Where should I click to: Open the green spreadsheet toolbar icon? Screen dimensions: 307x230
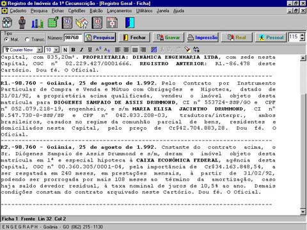pyautogui.click(x=52, y=22)
